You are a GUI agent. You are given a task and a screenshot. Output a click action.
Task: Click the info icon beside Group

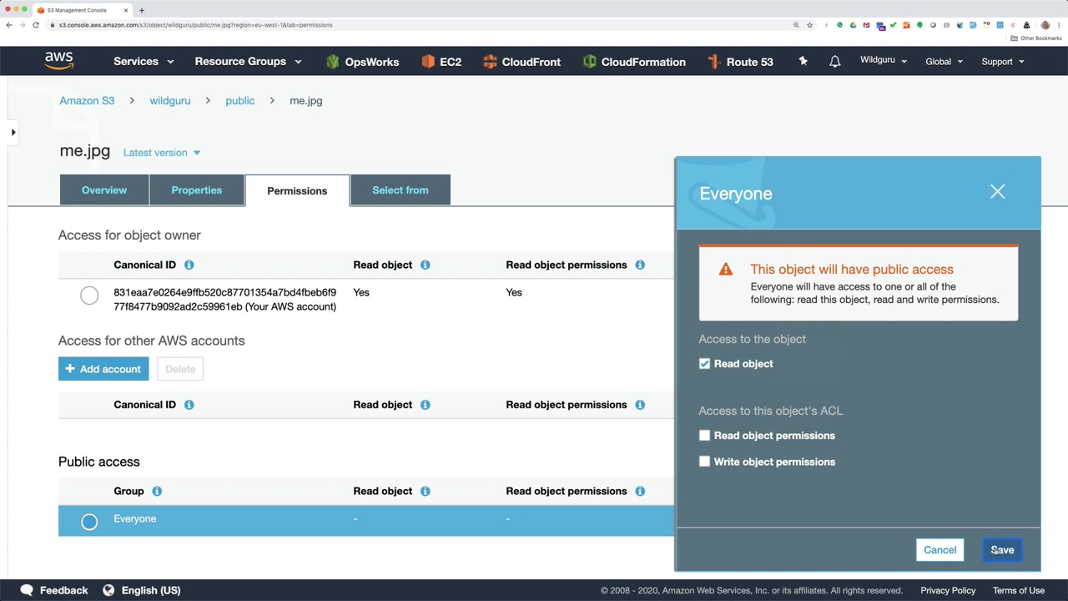click(x=157, y=491)
